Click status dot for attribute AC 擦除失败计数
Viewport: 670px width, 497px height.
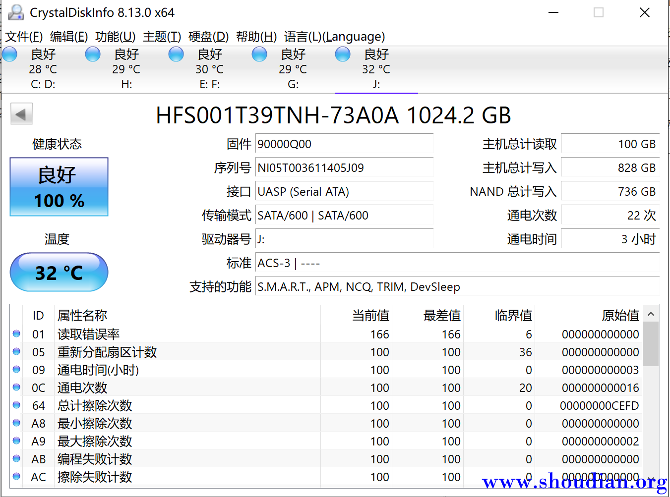click(16, 476)
